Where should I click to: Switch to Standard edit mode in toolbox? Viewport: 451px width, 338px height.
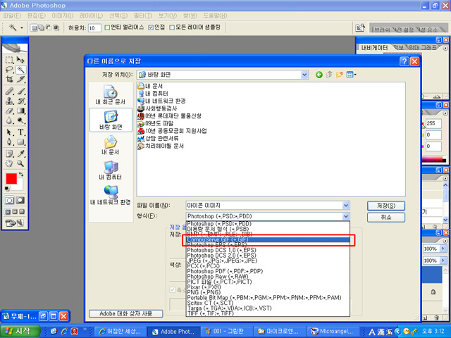pos(9,200)
